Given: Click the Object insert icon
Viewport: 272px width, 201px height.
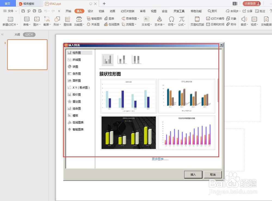Looking at the screenshot, I should click(231, 18).
